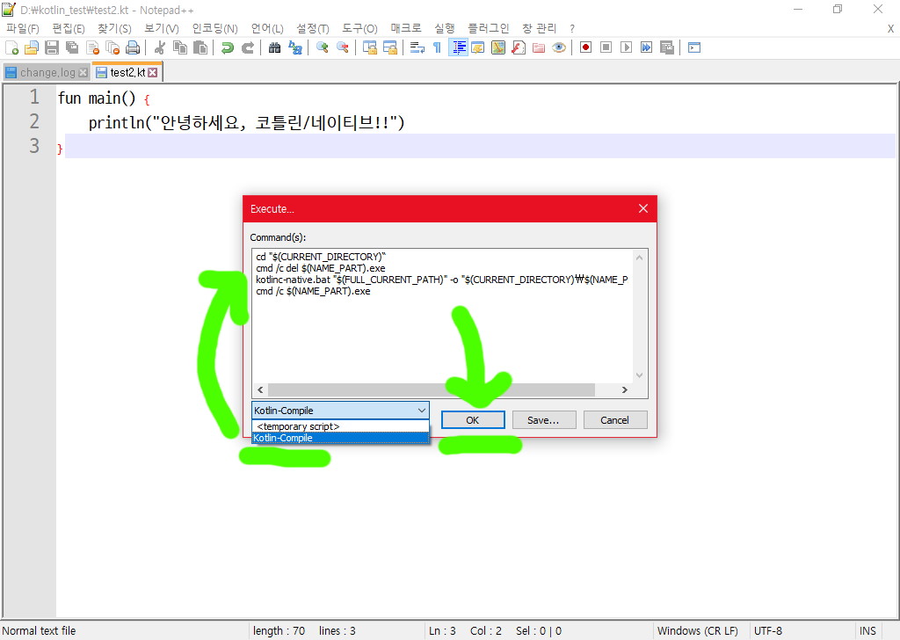Open the Function List icon
900x640 pixels.
point(519,47)
